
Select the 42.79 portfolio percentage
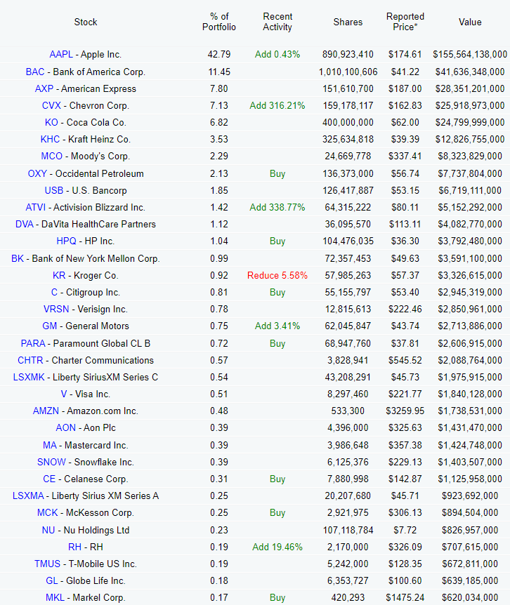point(219,55)
